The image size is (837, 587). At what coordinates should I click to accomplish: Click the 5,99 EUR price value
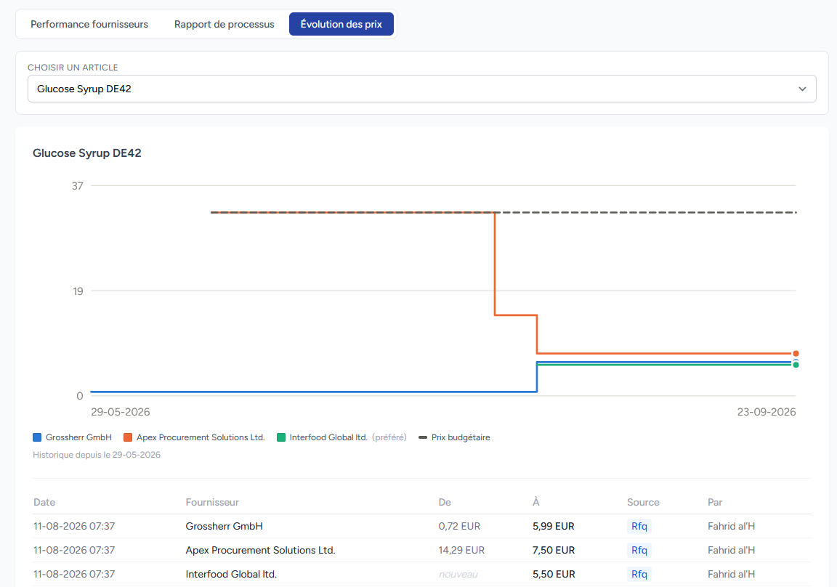pos(554,526)
